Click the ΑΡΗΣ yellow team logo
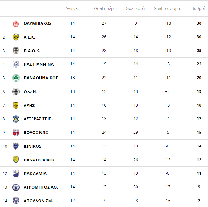This screenshot has width=208, height=207. pos(16,105)
